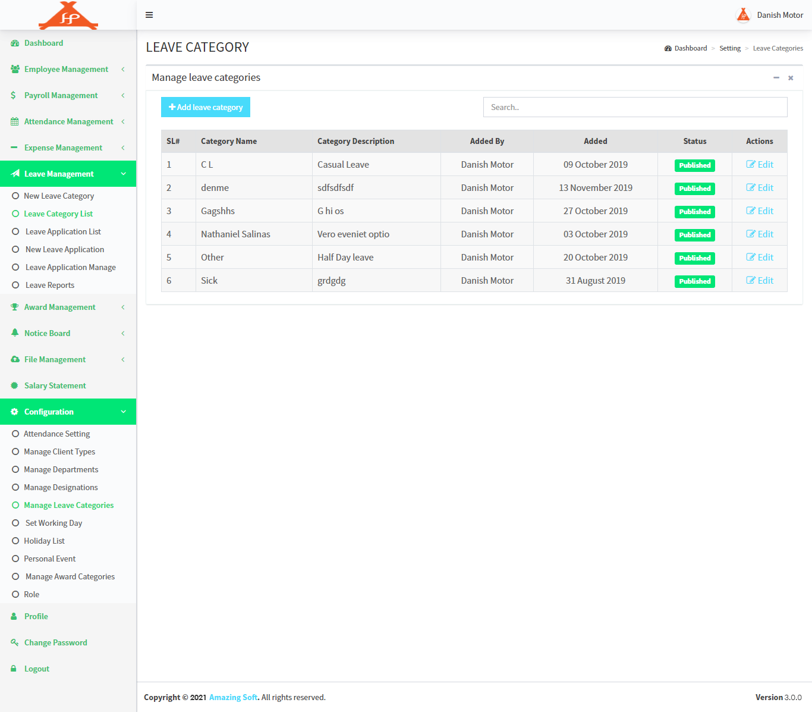The image size is (812, 712).
Task: Collapse the Manage leave categories panel
Action: tap(776, 78)
